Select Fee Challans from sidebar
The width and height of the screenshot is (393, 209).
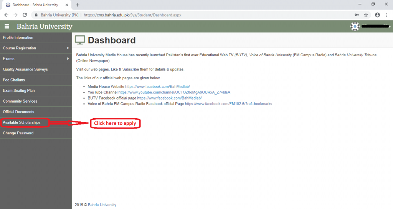(14, 80)
